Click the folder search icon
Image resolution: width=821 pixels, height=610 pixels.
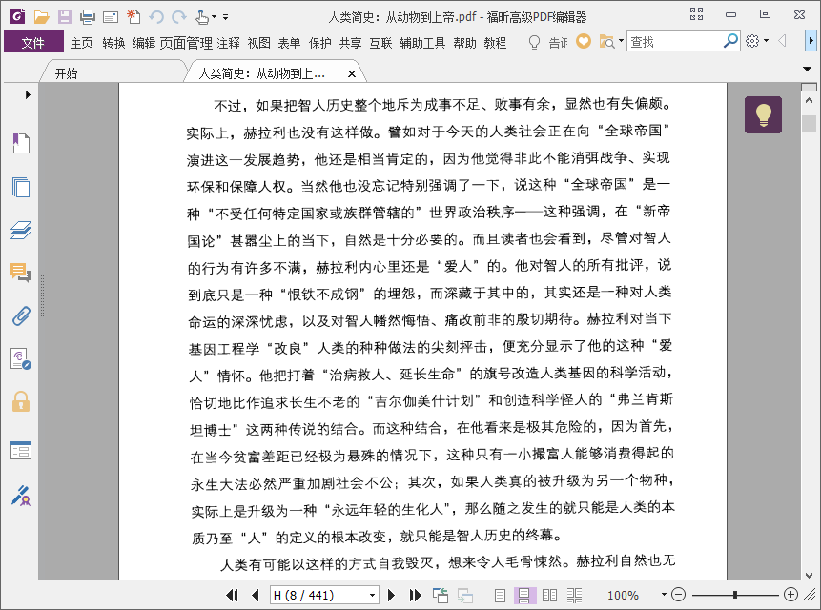(606, 41)
